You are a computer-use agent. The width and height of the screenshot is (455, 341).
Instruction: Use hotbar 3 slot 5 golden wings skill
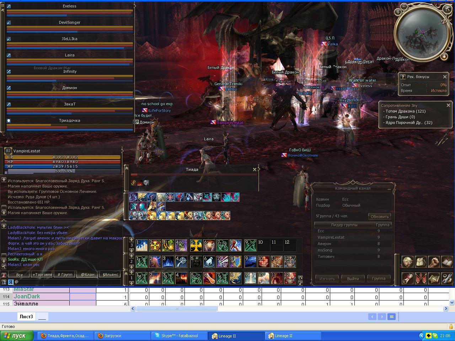pyautogui.click(x=196, y=245)
